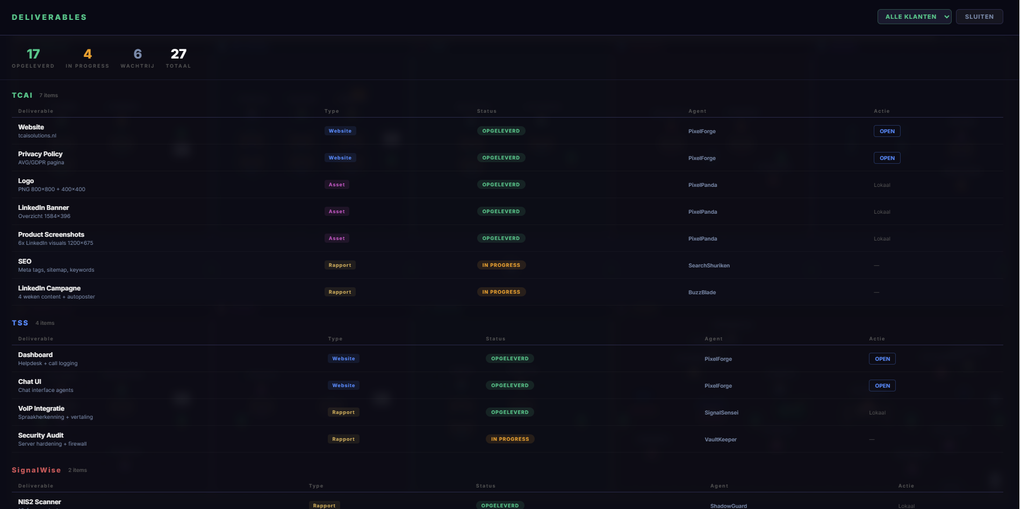
Task: Click the LinkedIn Banner deliverable name
Action: click(44, 208)
